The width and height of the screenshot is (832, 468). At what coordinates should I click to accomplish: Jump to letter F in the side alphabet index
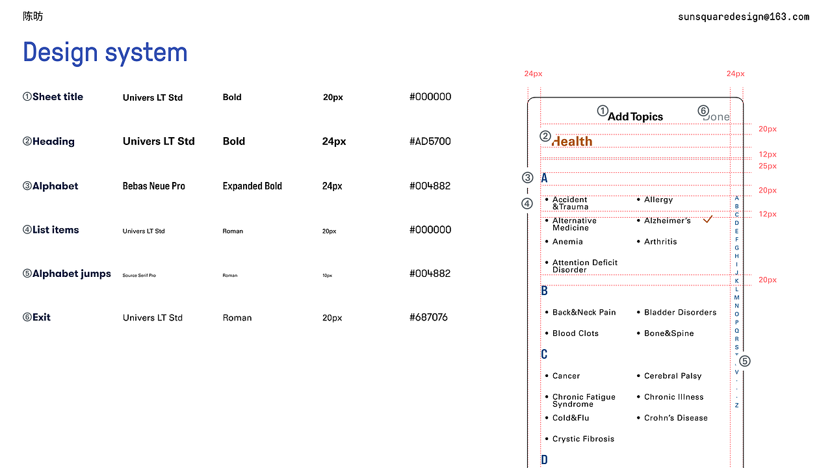click(736, 239)
